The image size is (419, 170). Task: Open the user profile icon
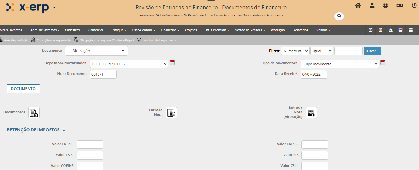(372, 5)
